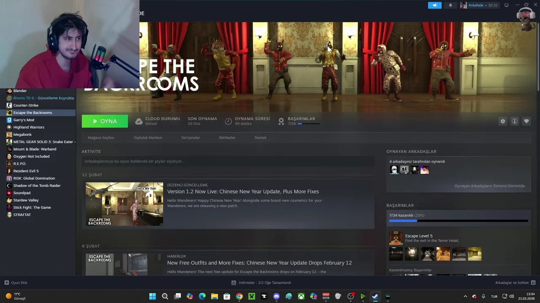This screenshot has width=540, height=303.
Task: Open the Chinese New Year Update thumbnail
Action: pos(124,204)
